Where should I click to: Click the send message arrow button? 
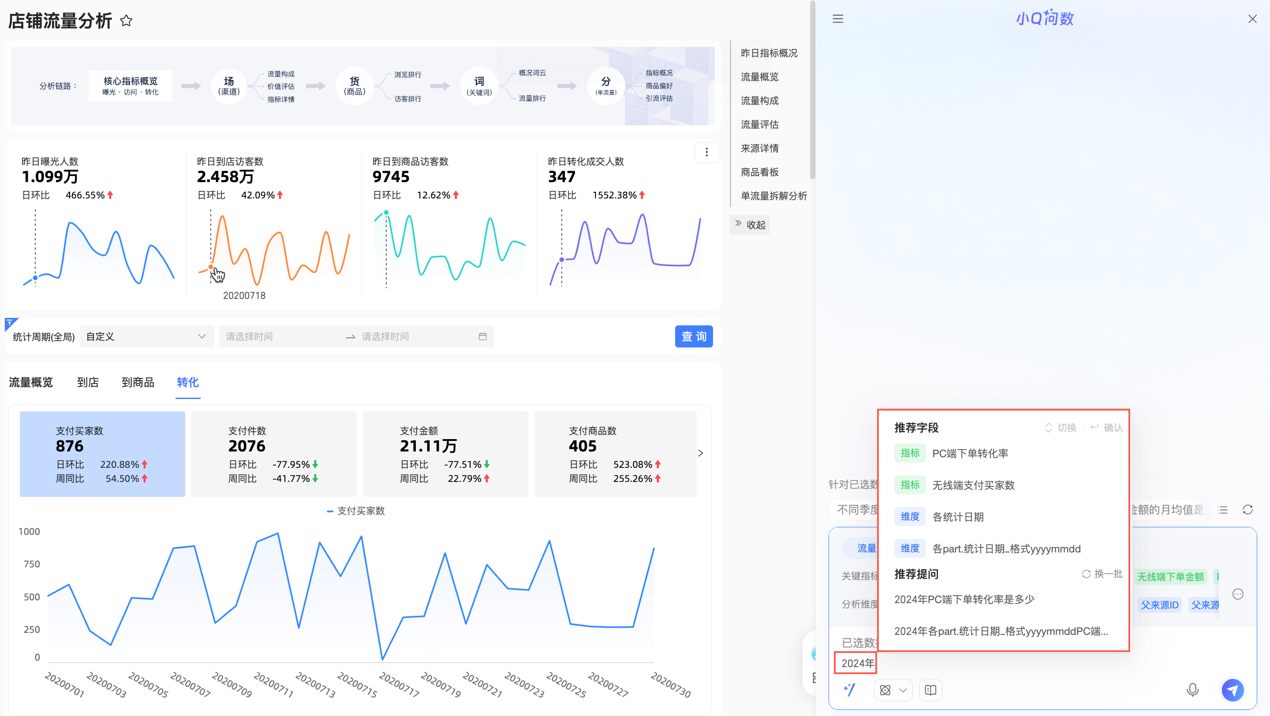[1233, 690]
